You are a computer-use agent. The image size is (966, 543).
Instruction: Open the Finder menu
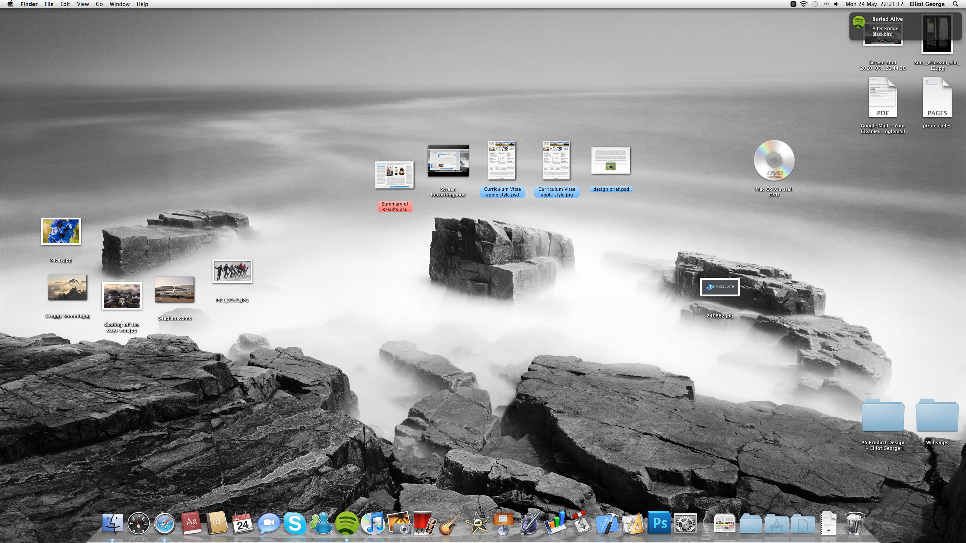[29, 4]
